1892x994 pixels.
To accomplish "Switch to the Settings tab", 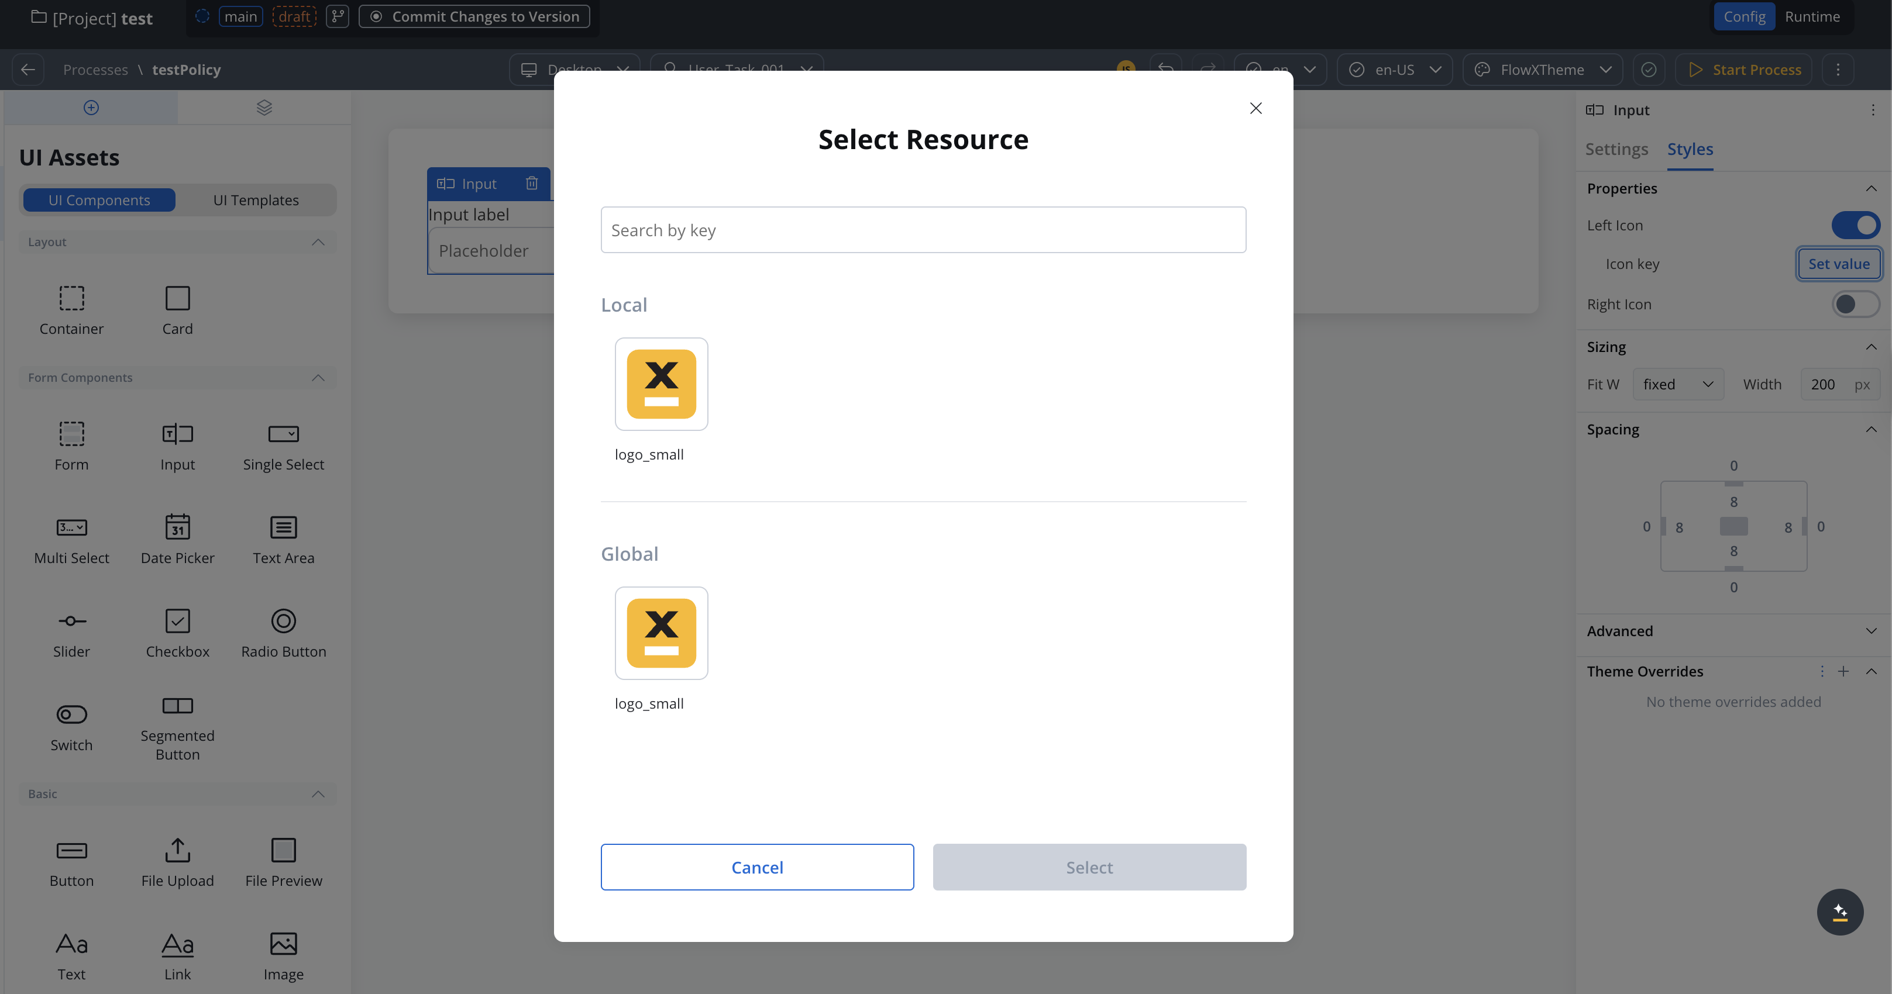I will (1616, 149).
